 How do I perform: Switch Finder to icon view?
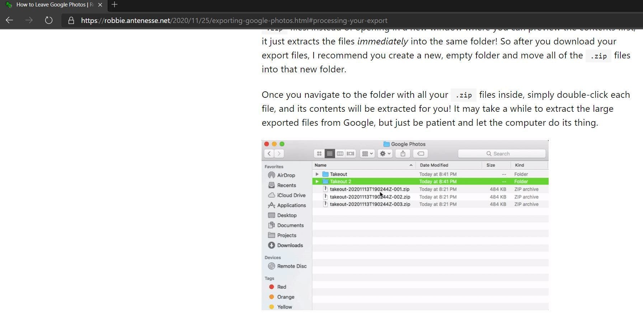pyautogui.click(x=319, y=154)
